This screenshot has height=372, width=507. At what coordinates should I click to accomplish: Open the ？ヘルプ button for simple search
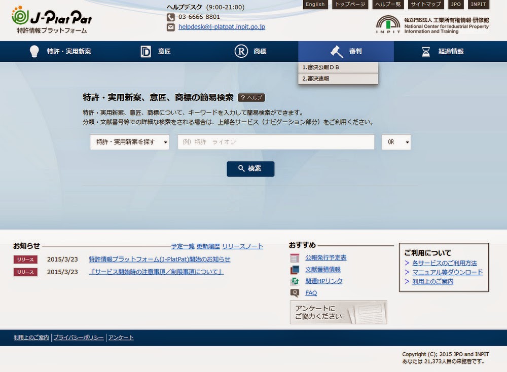click(251, 98)
